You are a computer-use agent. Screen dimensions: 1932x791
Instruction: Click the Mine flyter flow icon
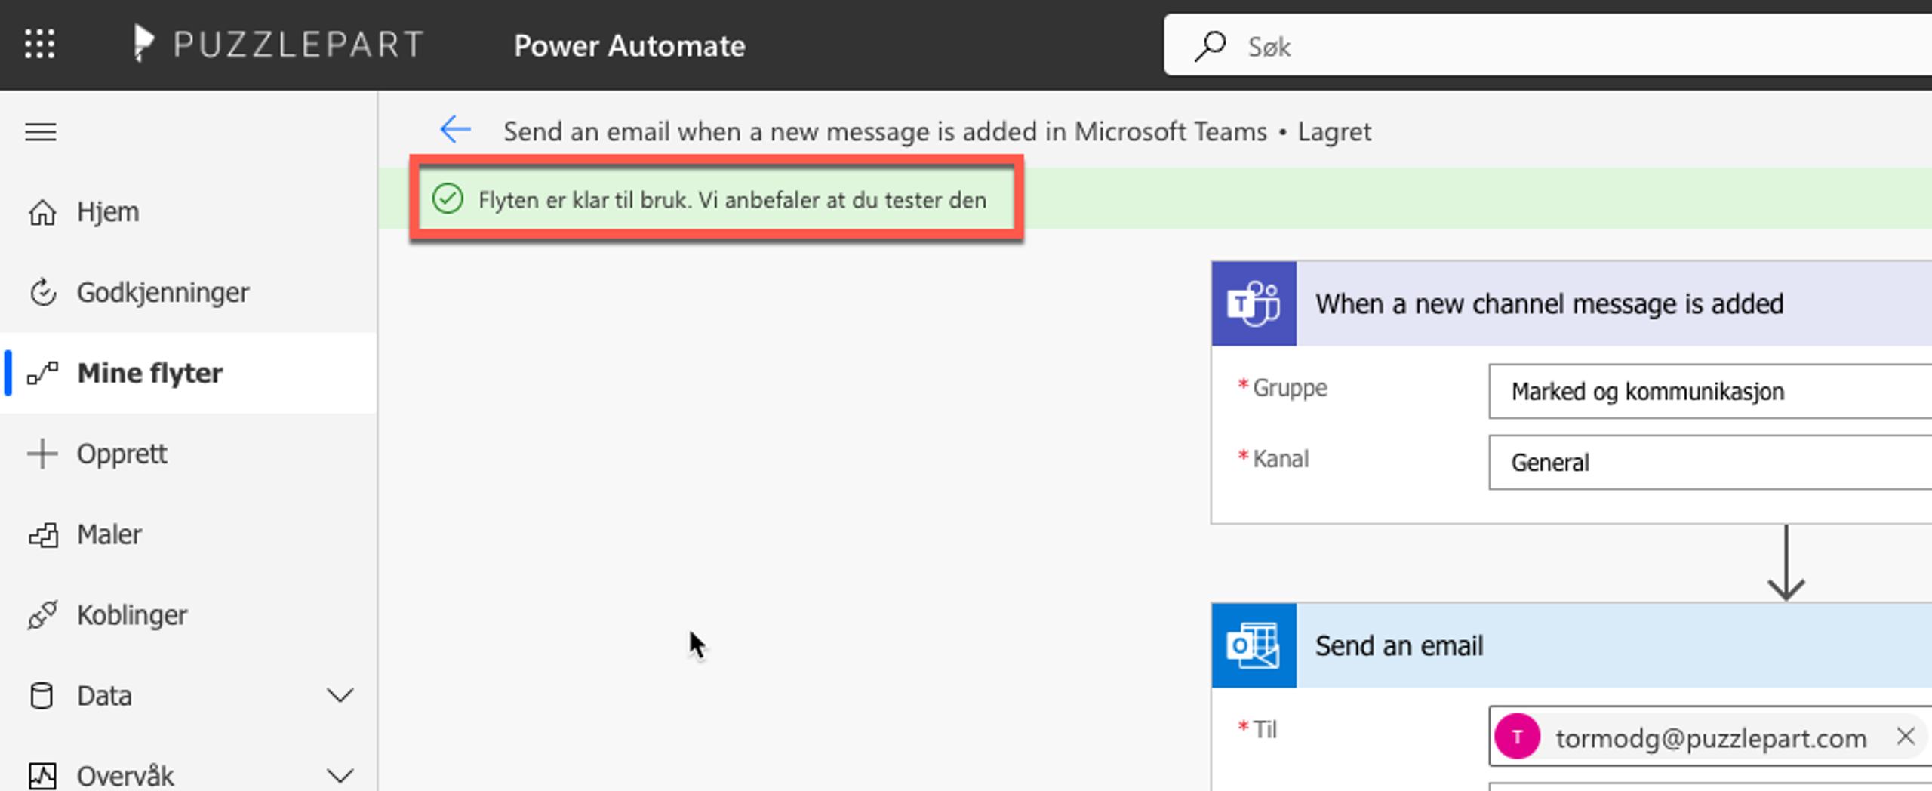coord(42,373)
